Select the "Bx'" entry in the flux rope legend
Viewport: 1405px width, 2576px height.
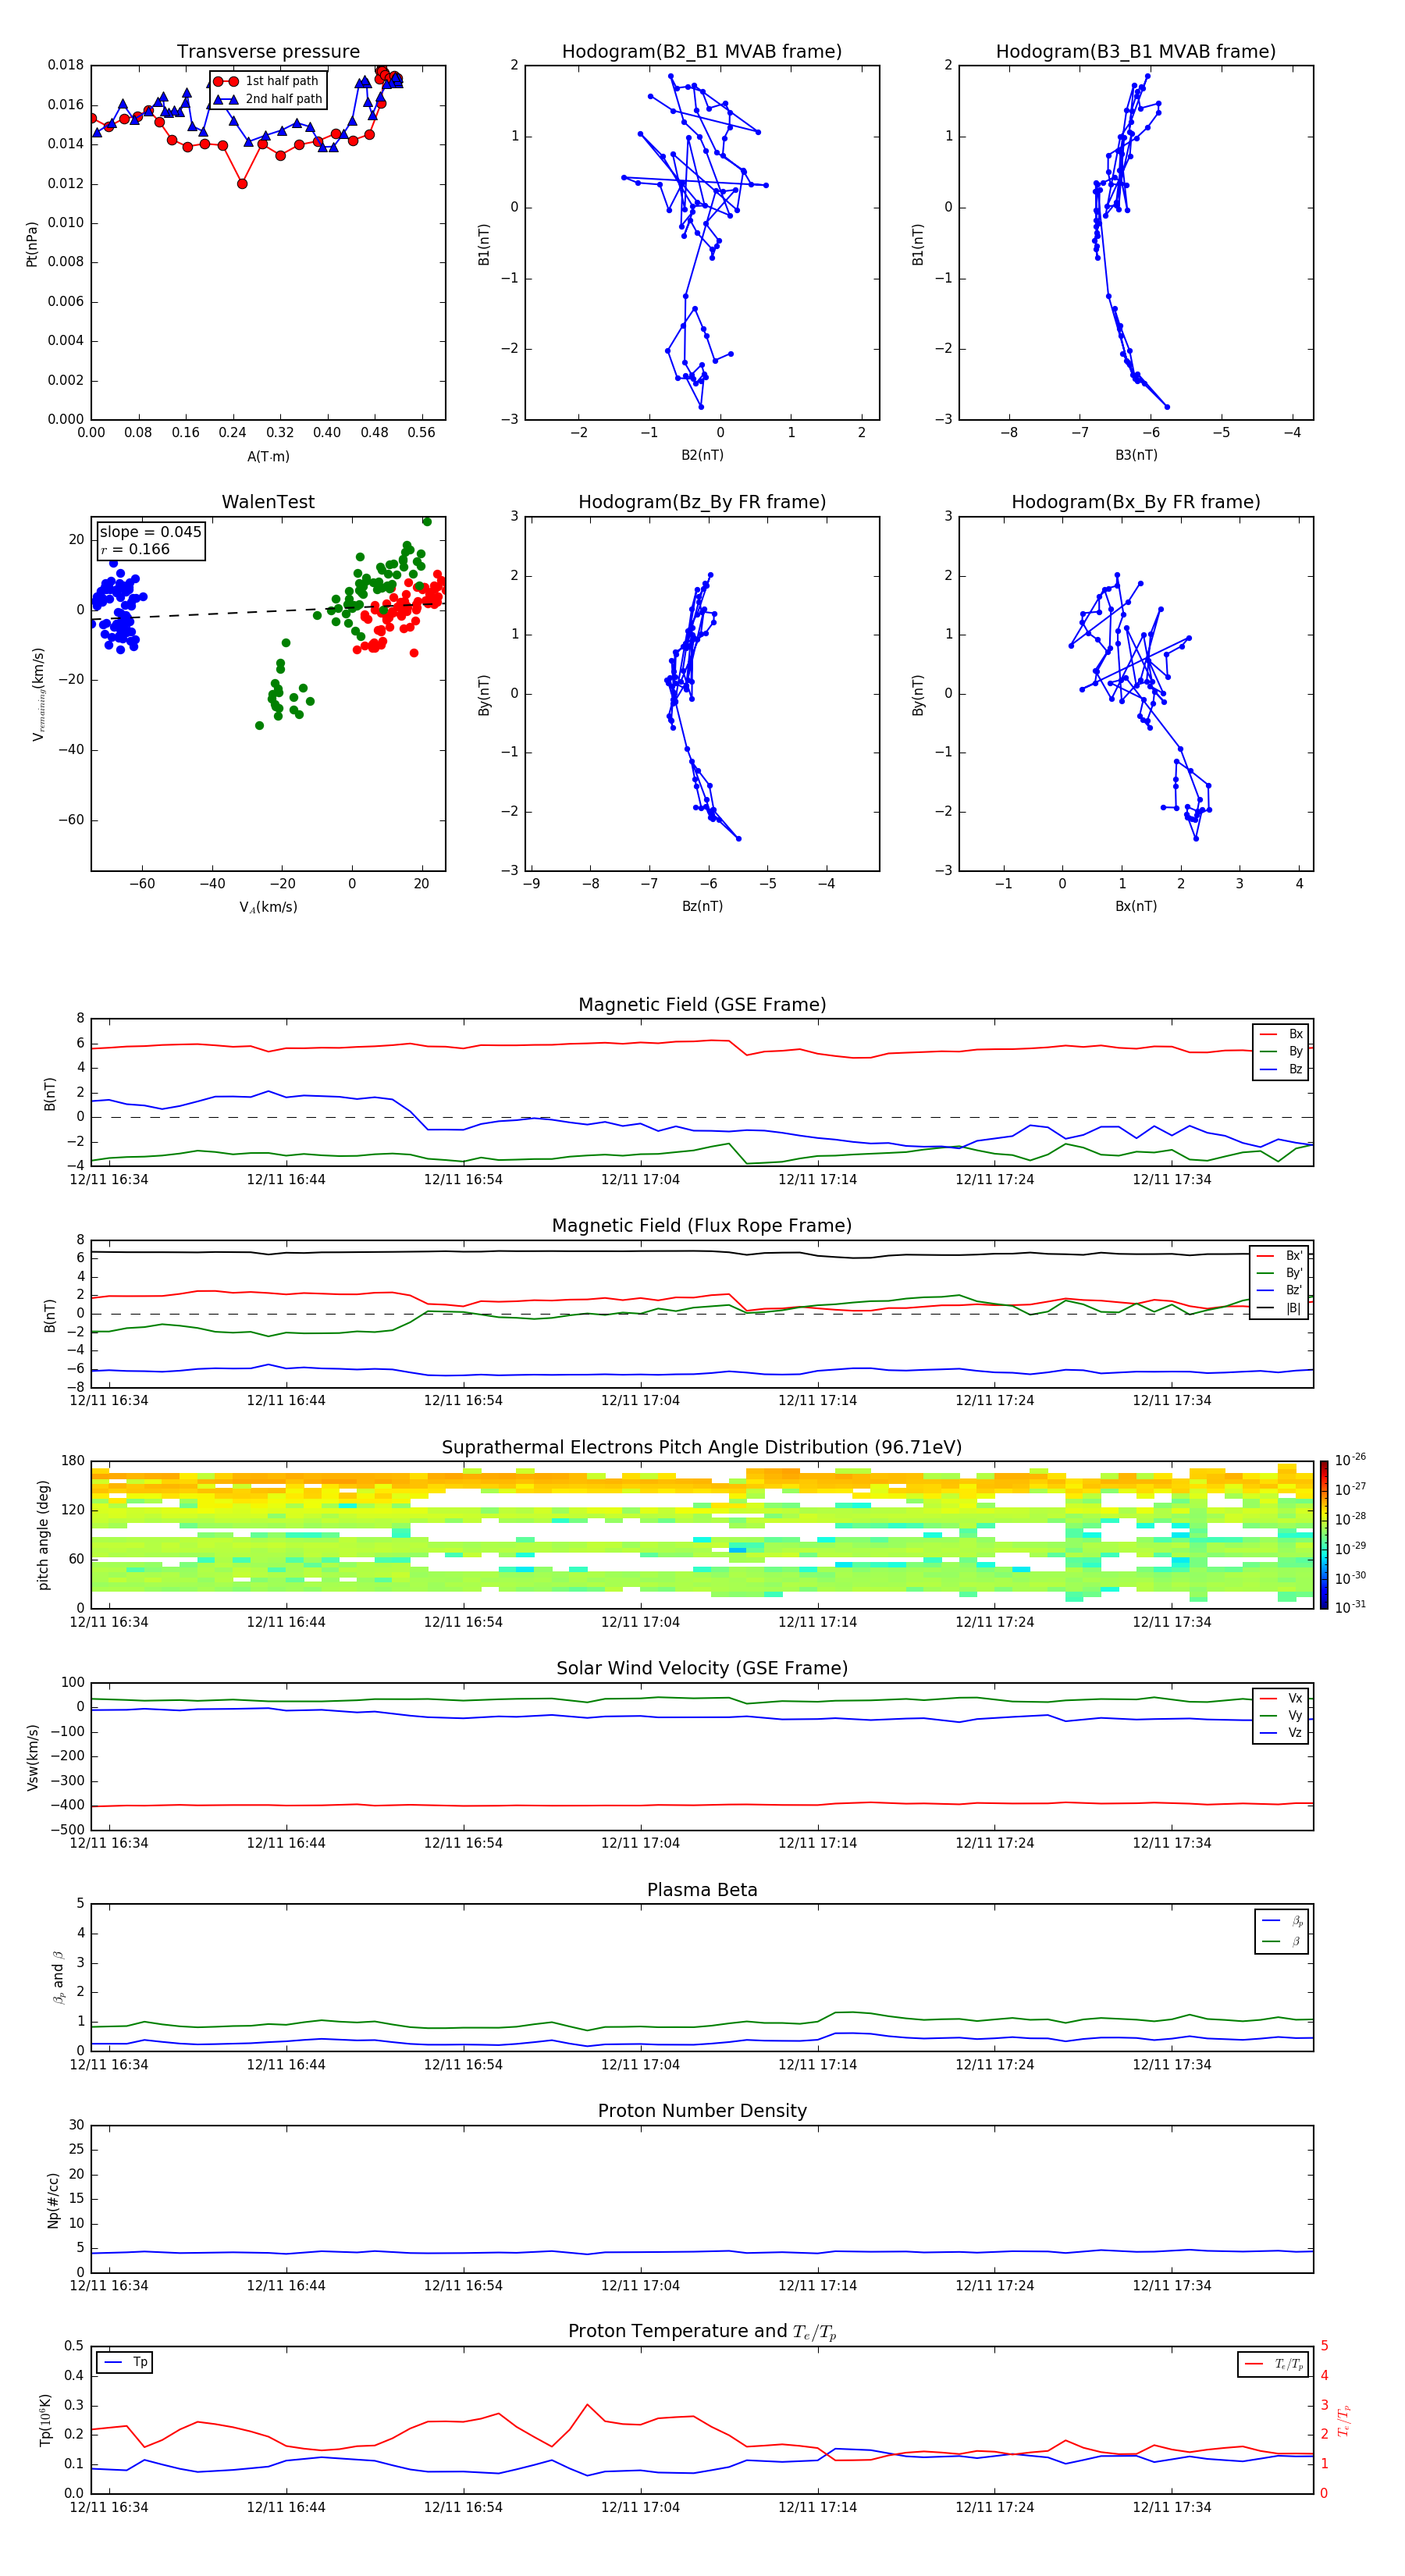coord(1280,1256)
